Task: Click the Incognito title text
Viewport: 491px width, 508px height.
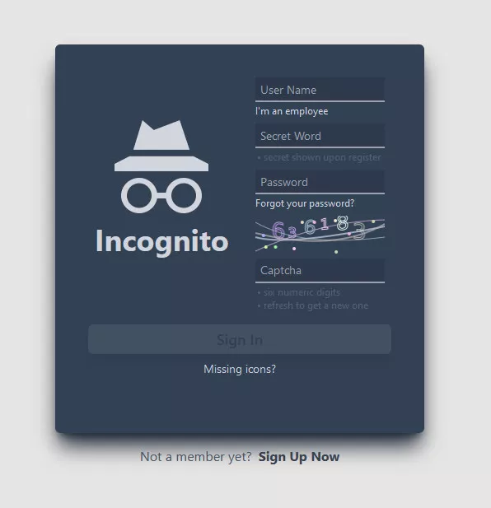Action: 161,242
